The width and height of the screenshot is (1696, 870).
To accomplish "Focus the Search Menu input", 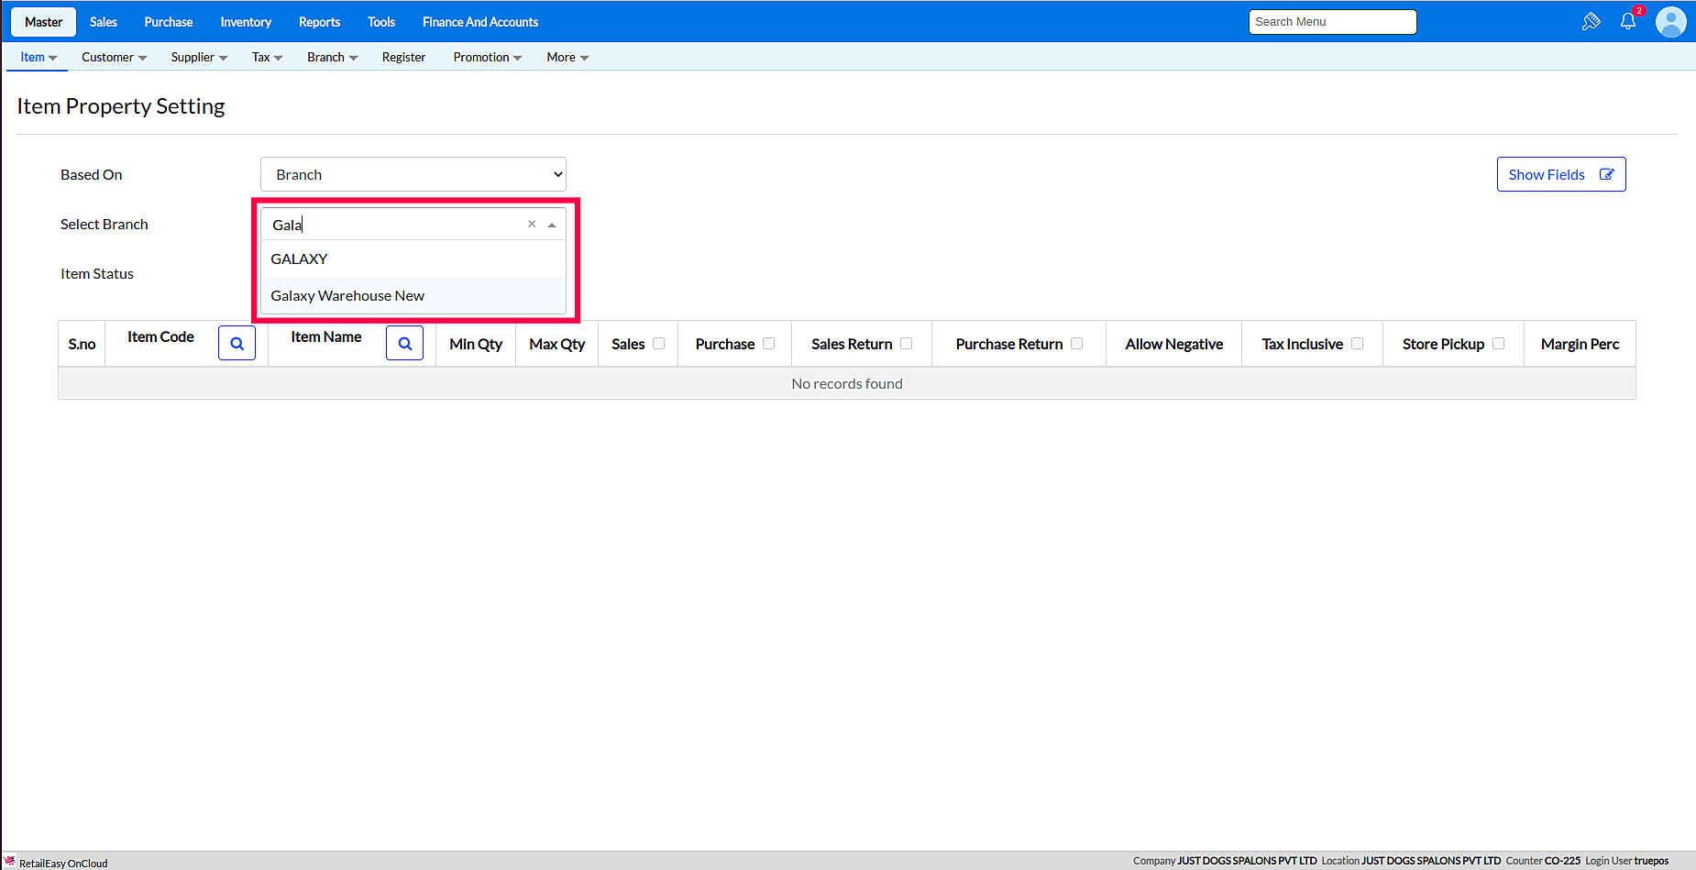I will [x=1332, y=22].
